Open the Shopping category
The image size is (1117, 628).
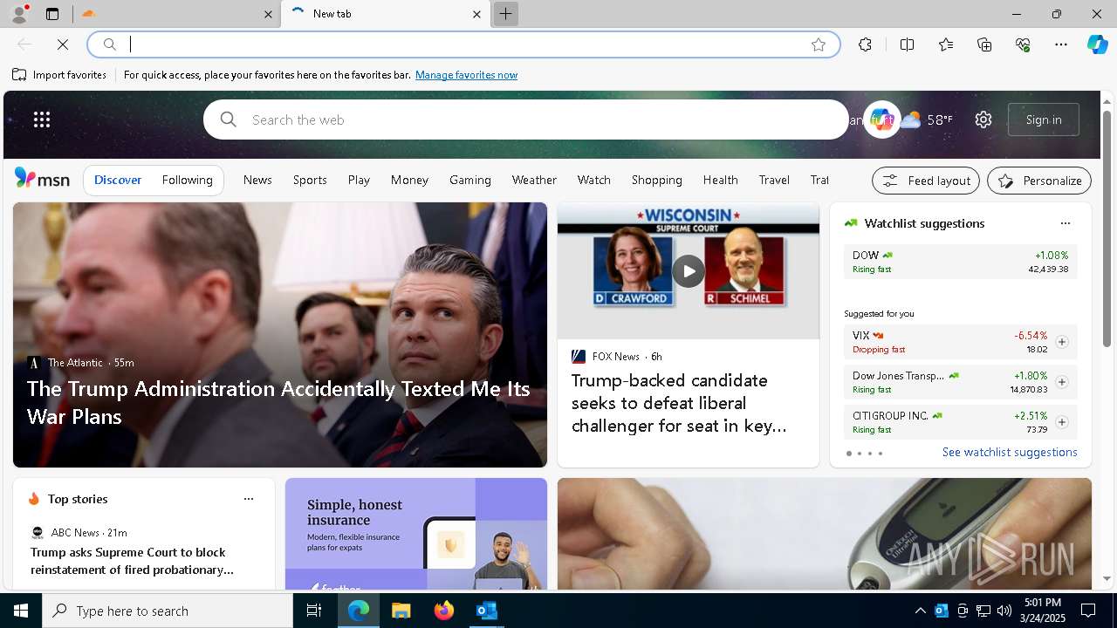pyautogui.click(x=657, y=180)
